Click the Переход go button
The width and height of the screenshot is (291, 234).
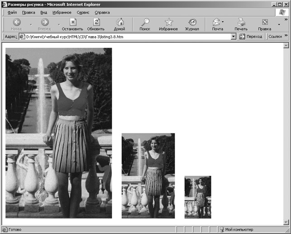point(251,37)
